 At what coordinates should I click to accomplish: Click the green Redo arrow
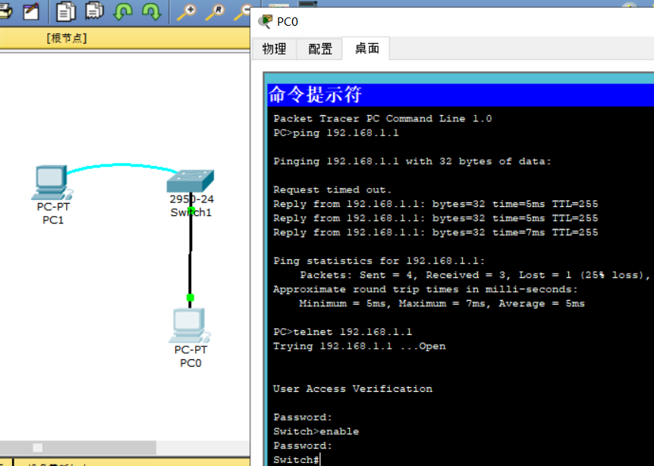(152, 11)
